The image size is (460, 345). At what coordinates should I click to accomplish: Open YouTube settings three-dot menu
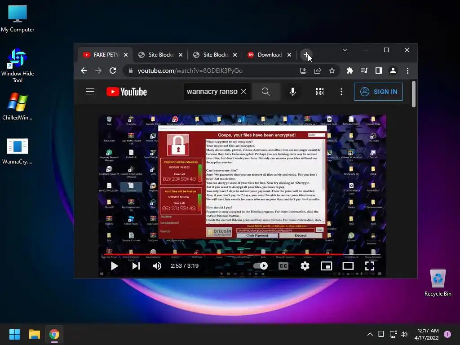click(x=341, y=92)
